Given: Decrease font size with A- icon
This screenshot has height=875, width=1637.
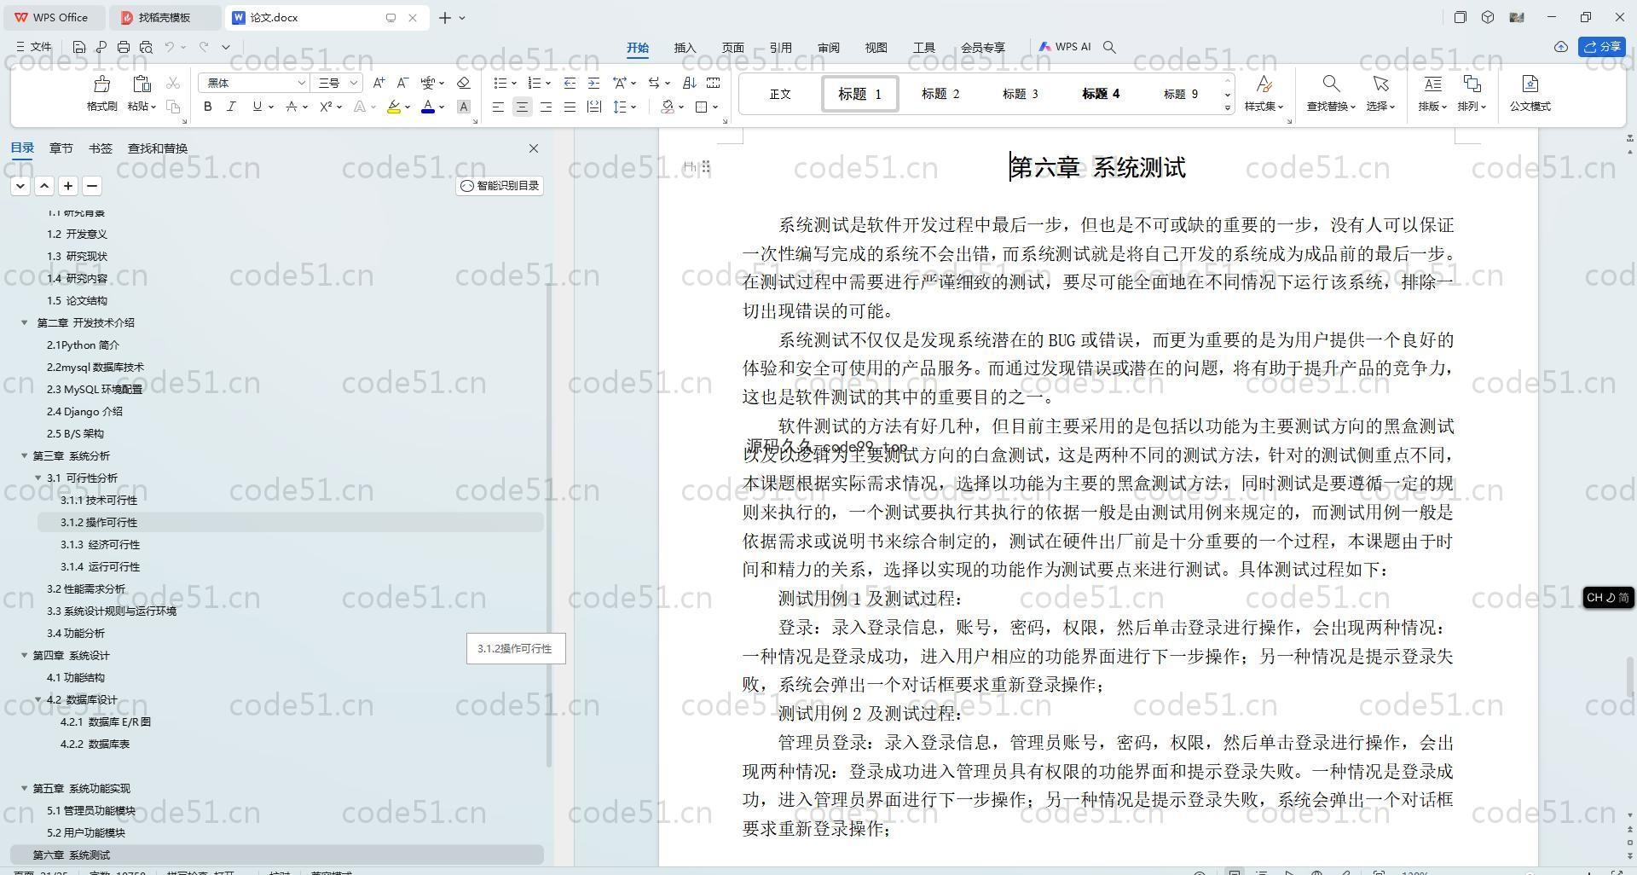Looking at the screenshot, I should pos(403,83).
